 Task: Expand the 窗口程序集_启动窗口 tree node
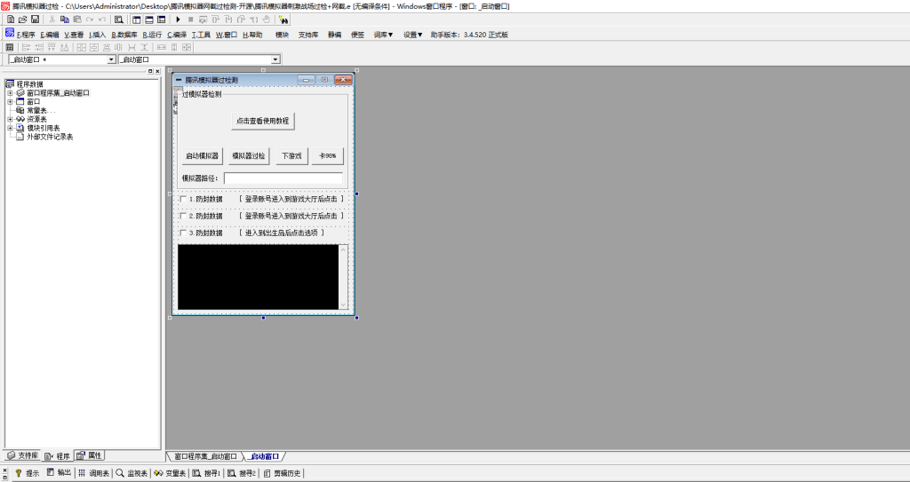coord(10,93)
